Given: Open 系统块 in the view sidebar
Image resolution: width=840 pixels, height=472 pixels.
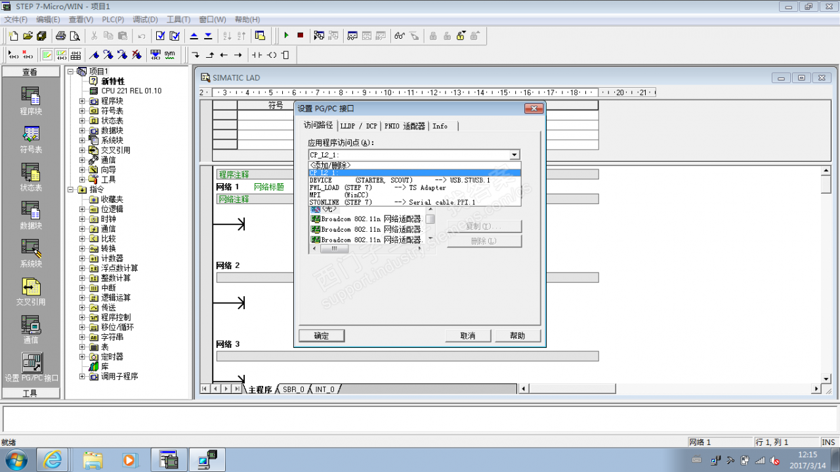Looking at the screenshot, I should point(31,254).
